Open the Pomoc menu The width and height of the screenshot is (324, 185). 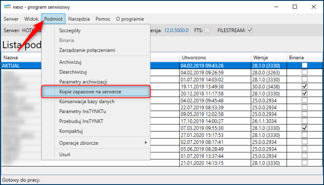103,19
